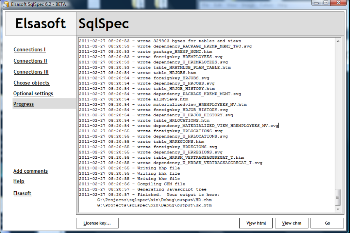
Task: Click the output path ending in HR.htm
Action: click(x=155, y=205)
